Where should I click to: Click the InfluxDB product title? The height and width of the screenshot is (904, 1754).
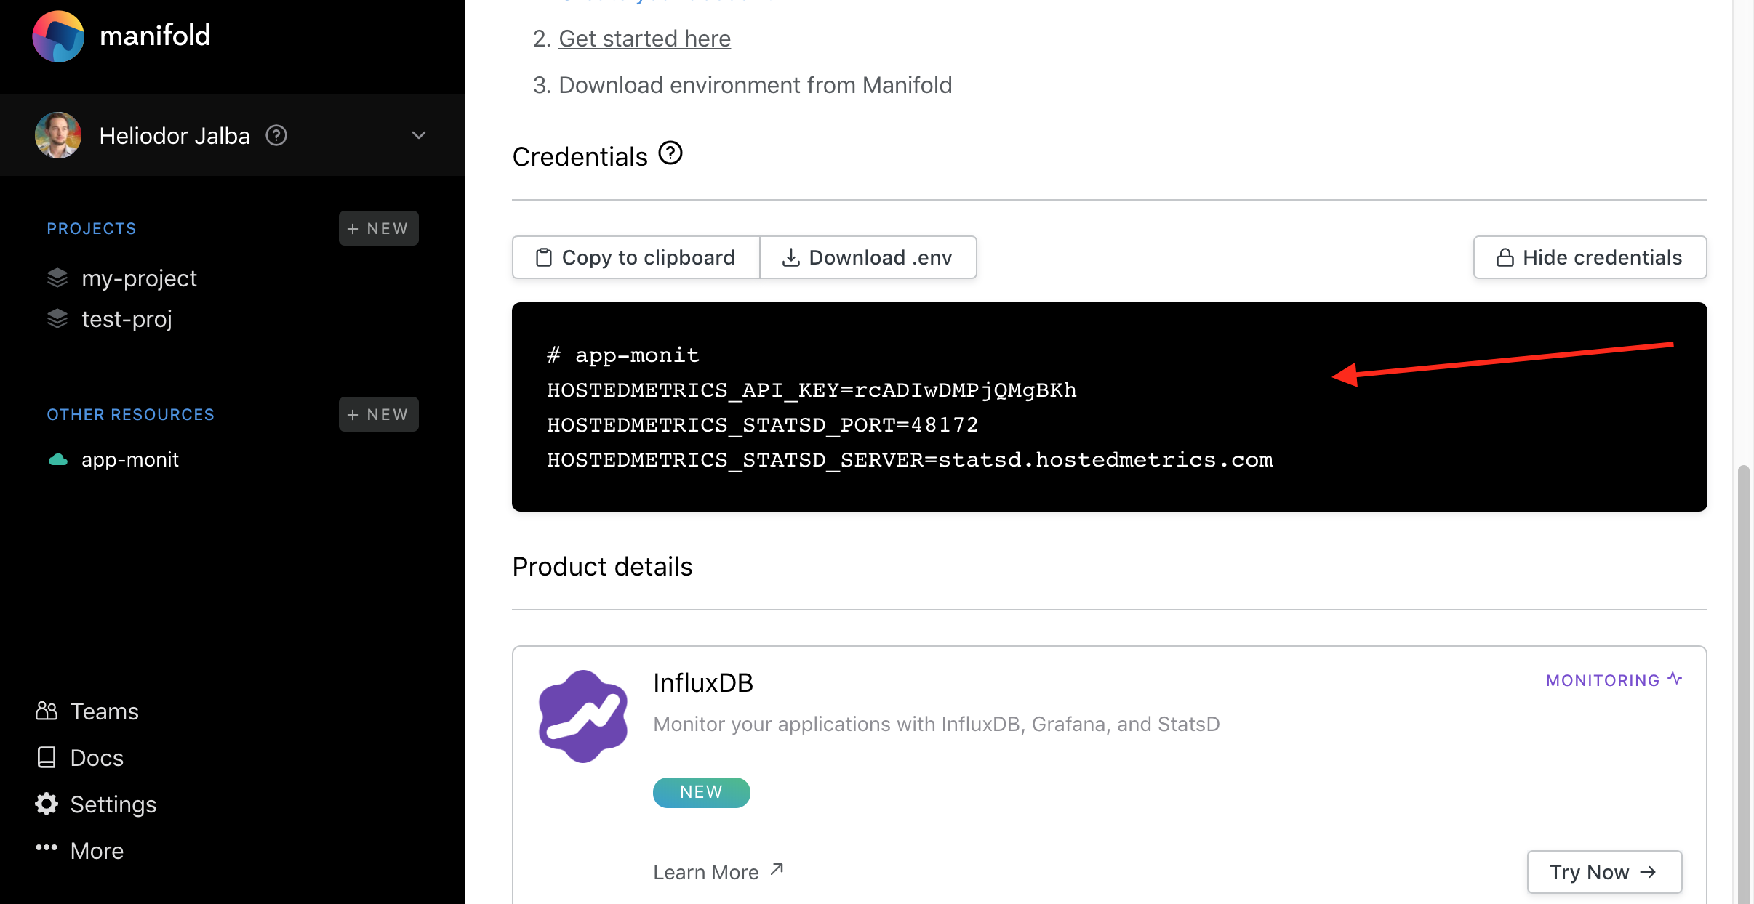click(x=703, y=683)
